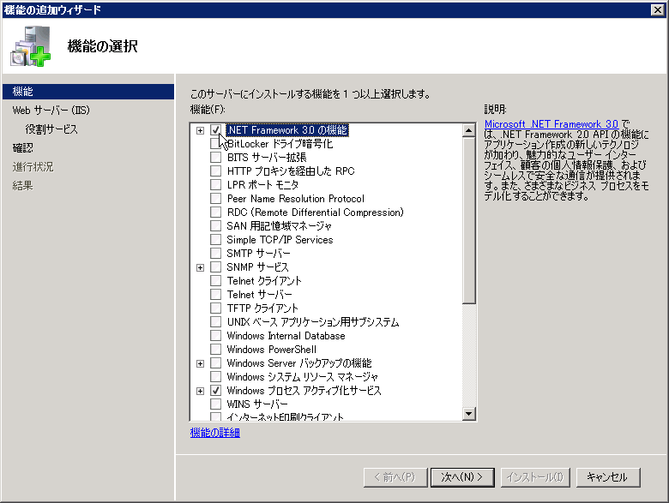This screenshot has height=503, width=669.
Task: Check TFTP クライアント checkbox
Action: (216, 308)
